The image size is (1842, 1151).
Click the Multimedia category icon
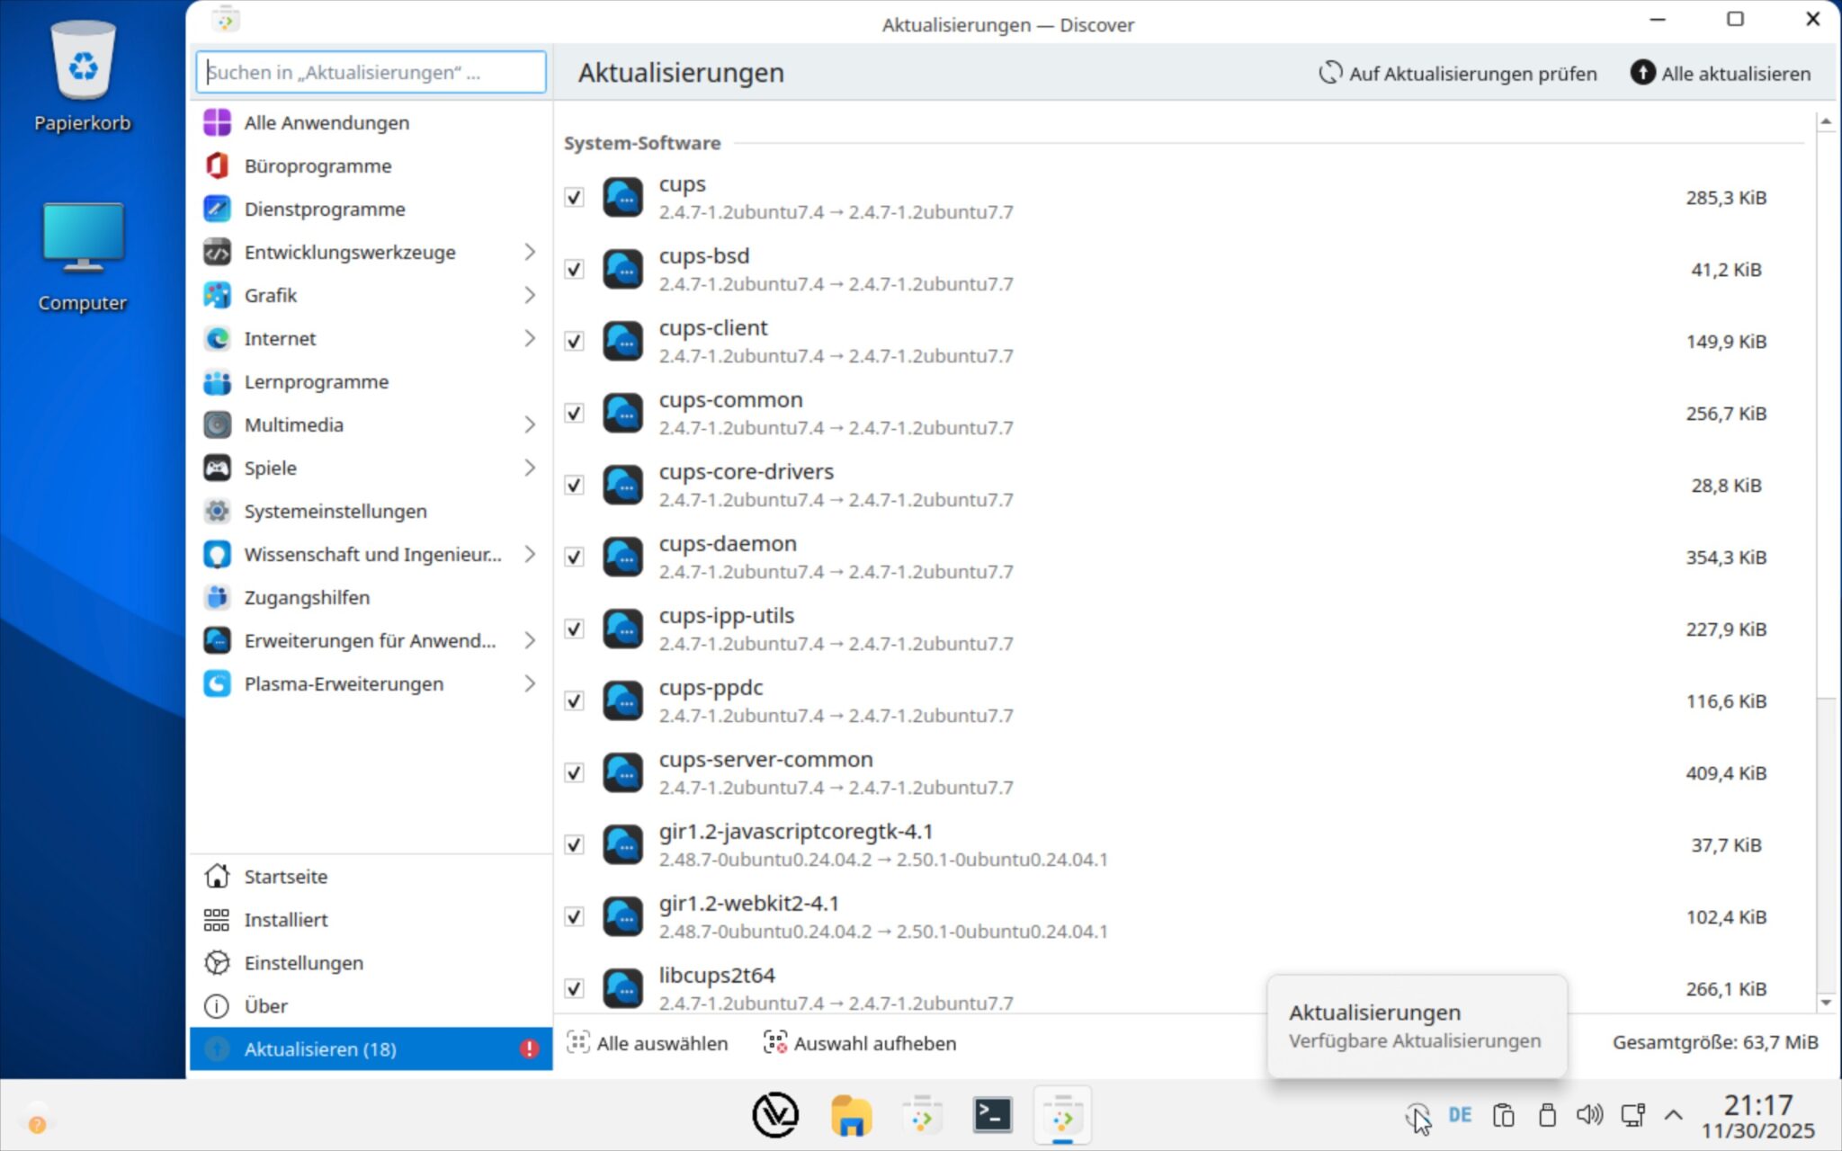click(217, 424)
